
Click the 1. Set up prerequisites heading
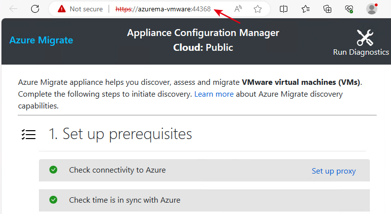coord(120,134)
